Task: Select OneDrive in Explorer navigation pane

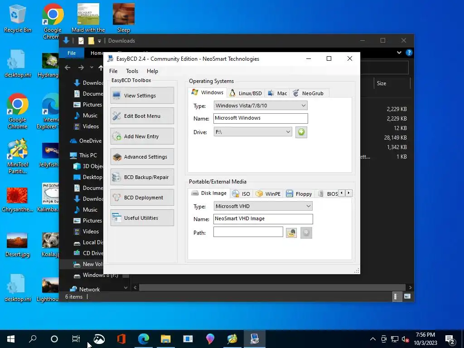Action: pos(86,141)
